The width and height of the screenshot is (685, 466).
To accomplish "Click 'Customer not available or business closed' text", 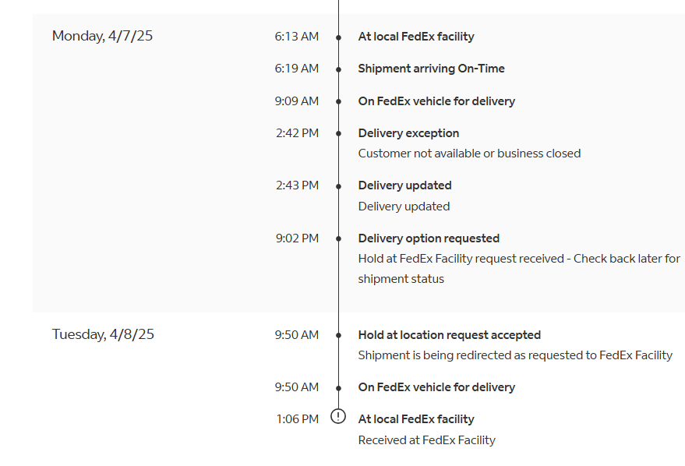I will pos(469,154).
